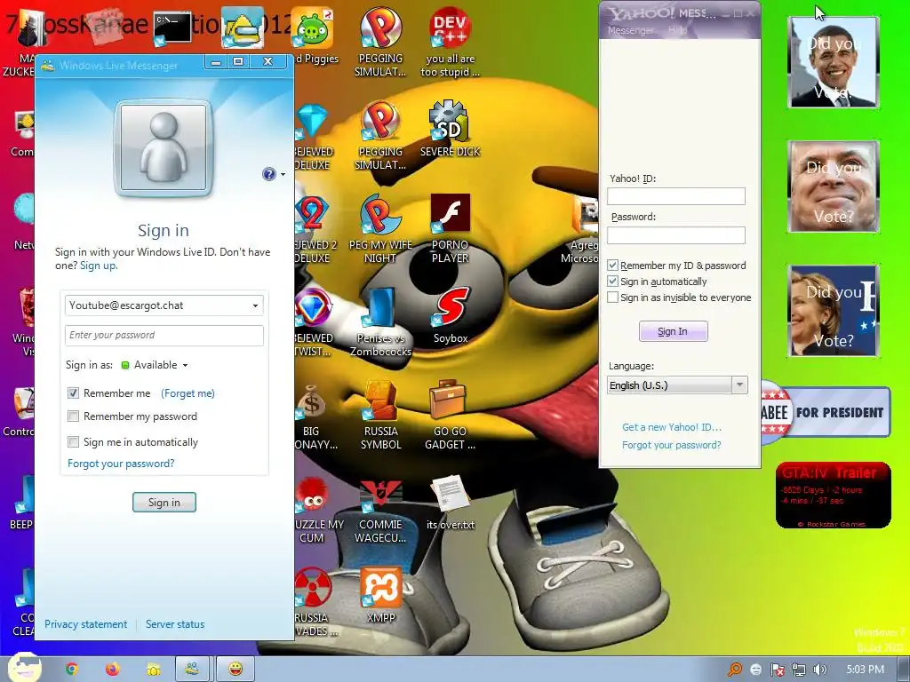The height and width of the screenshot is (682, 910).
Task: Open the Bejeweled Twist desktop icon
Action: click(x=313, y=323)
